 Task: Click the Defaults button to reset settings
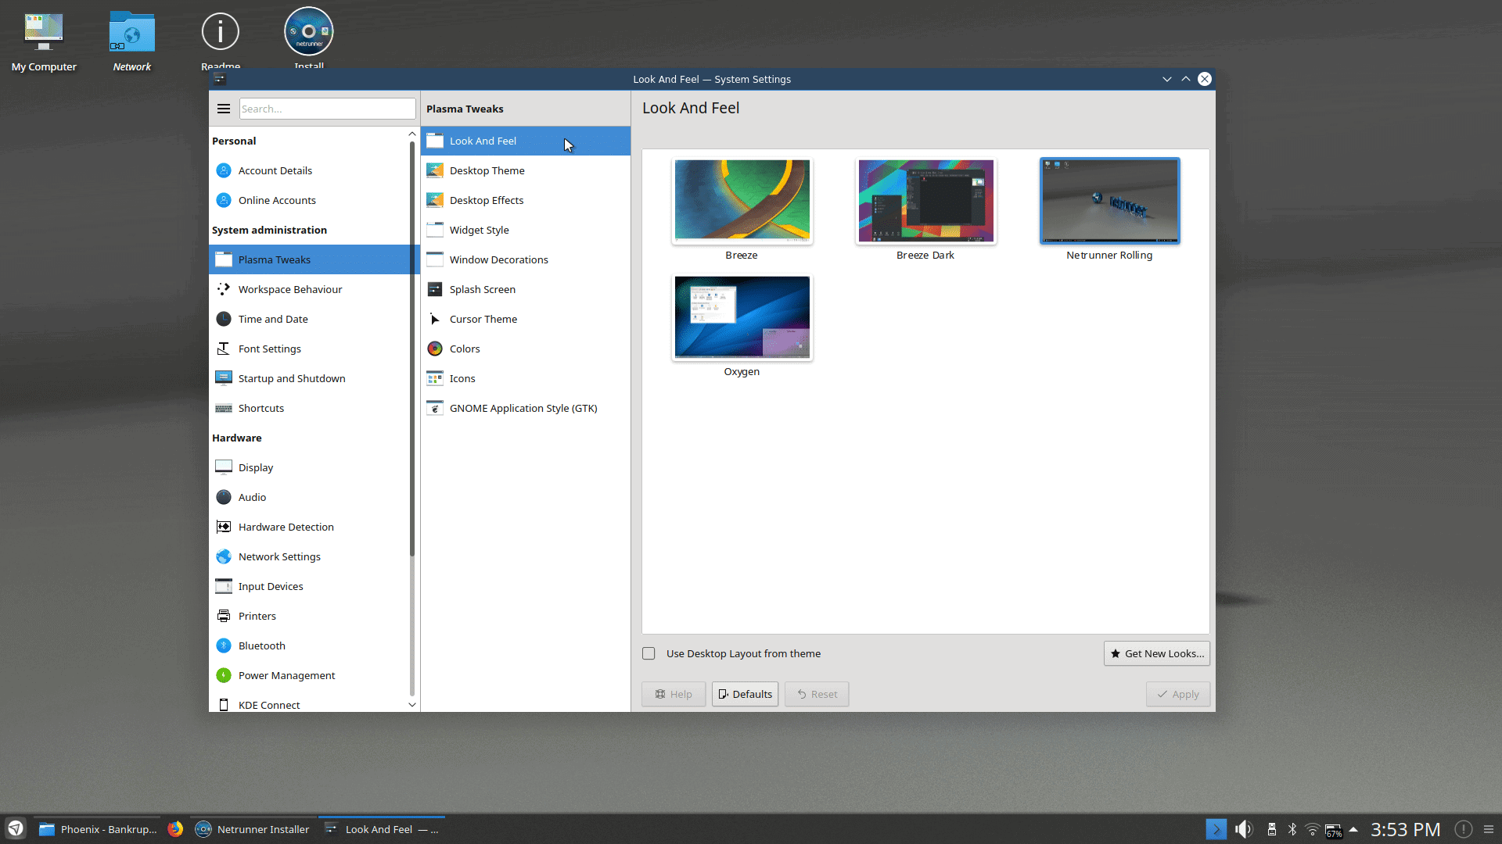(745, 693)
